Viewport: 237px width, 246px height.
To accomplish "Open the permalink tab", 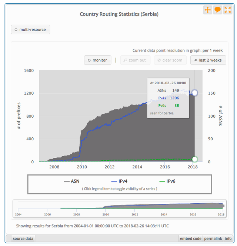I will pyautogui.click(x=213, y=239).
